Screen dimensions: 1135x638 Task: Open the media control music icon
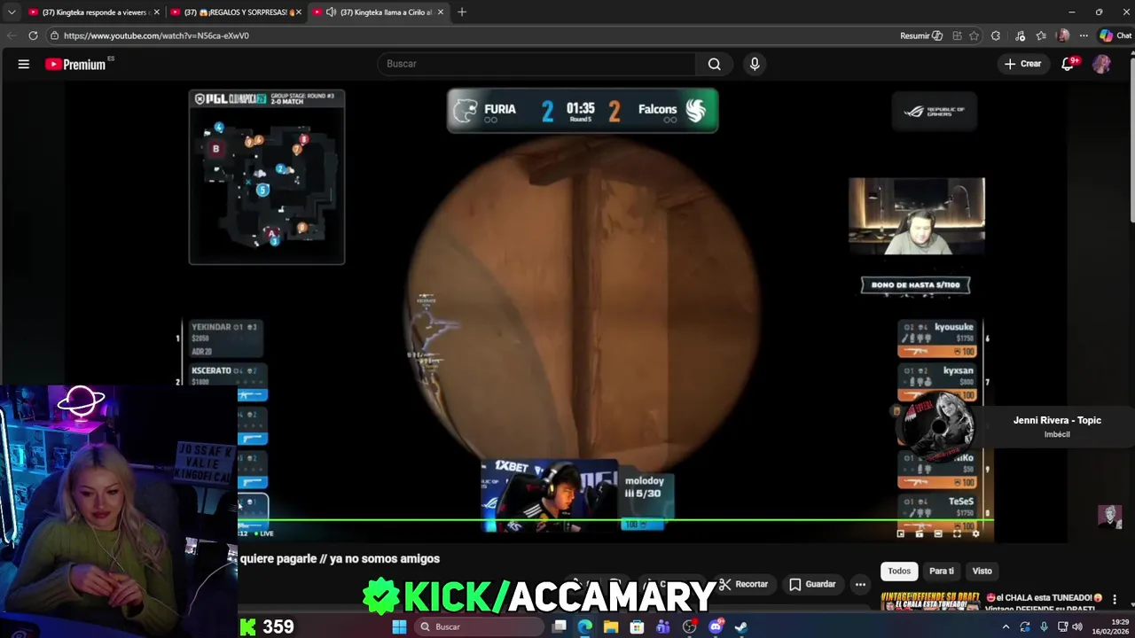coord(1021,35)
